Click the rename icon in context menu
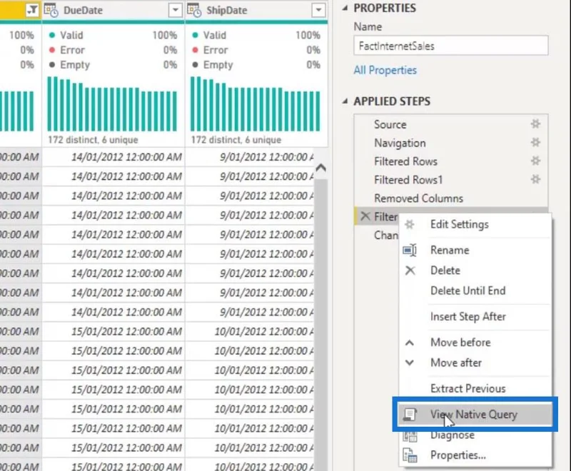This screenshot has height=471, width=571. 410,250
